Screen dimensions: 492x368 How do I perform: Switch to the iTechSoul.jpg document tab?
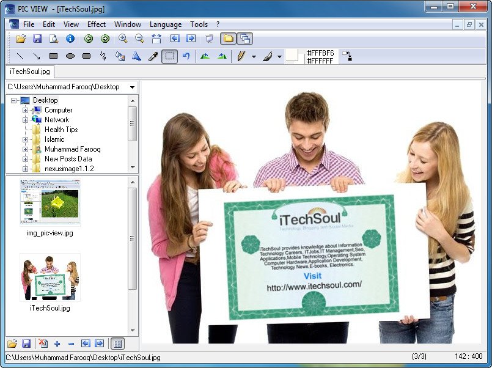30,72
